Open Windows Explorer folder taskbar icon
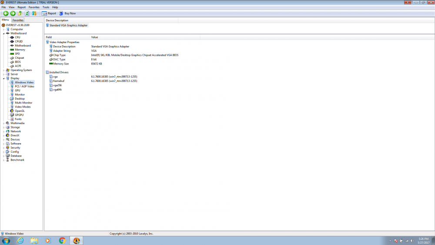The height and width of the screenshot is (245, 435). point(34,241)
